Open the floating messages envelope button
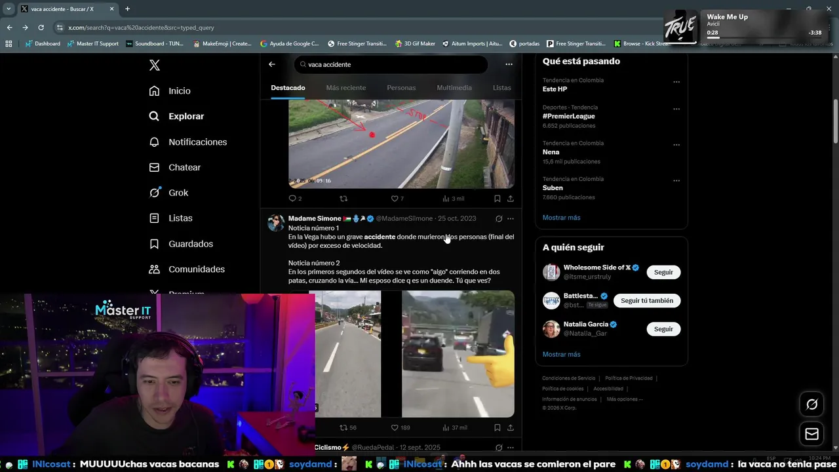Viewport: 839px width, 472px height. pos(812,434)
